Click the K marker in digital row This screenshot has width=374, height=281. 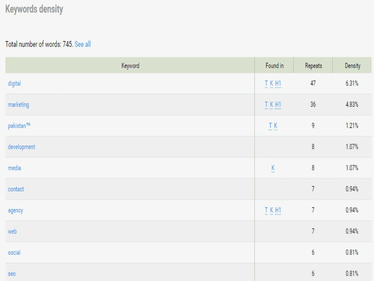tap(272, 84)
